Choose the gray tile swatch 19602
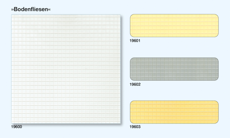Screen dimensions: 230x138 174,69
